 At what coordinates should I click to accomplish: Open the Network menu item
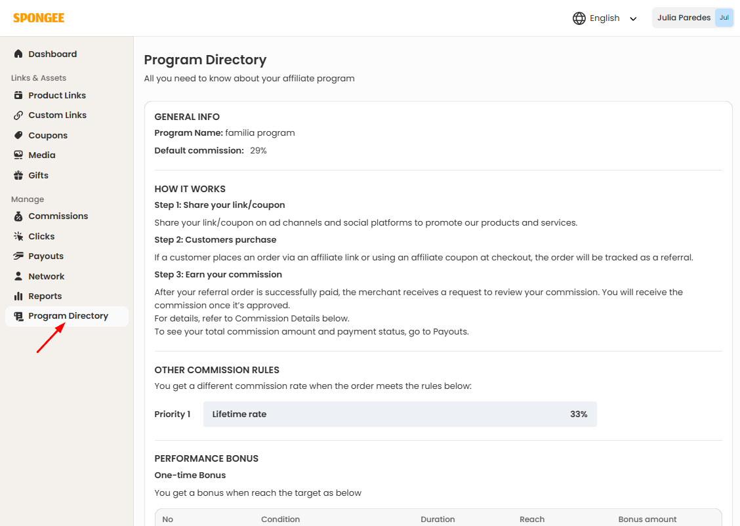[46, 277]
